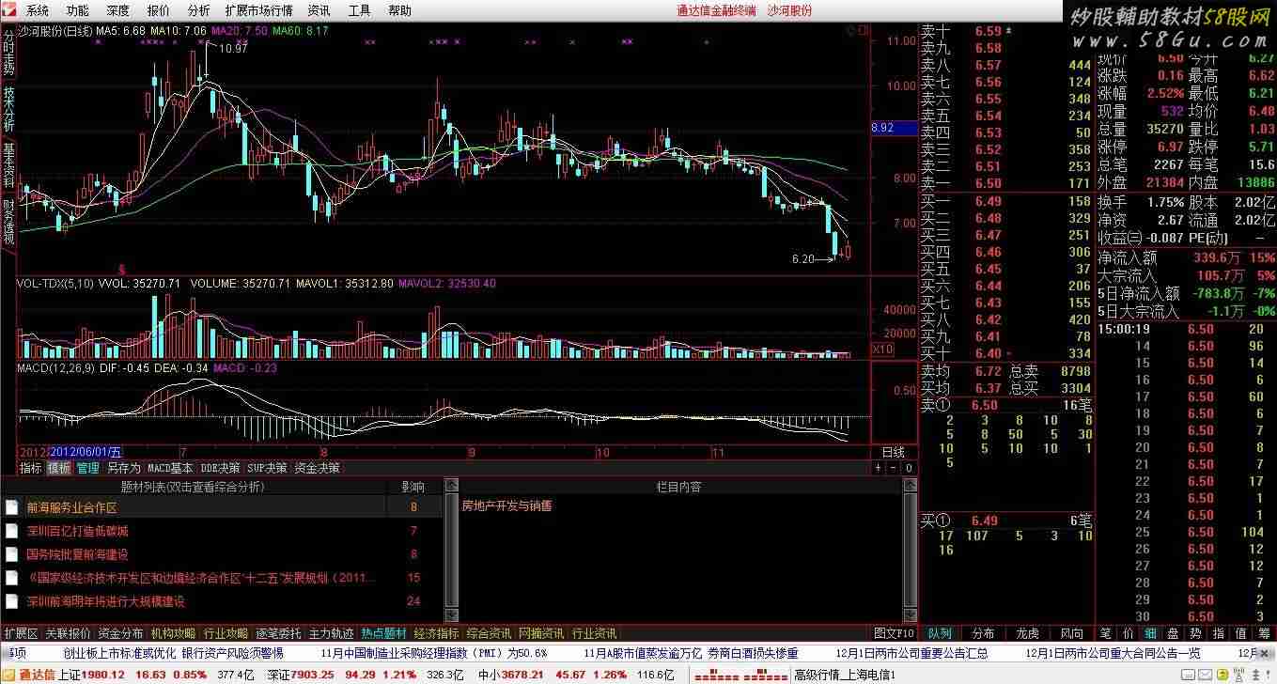This screenshot has width=1277, height=684.
Task: Open the 深圳前海明年将进行大规模建设 topic
Action: coord(105,601)
